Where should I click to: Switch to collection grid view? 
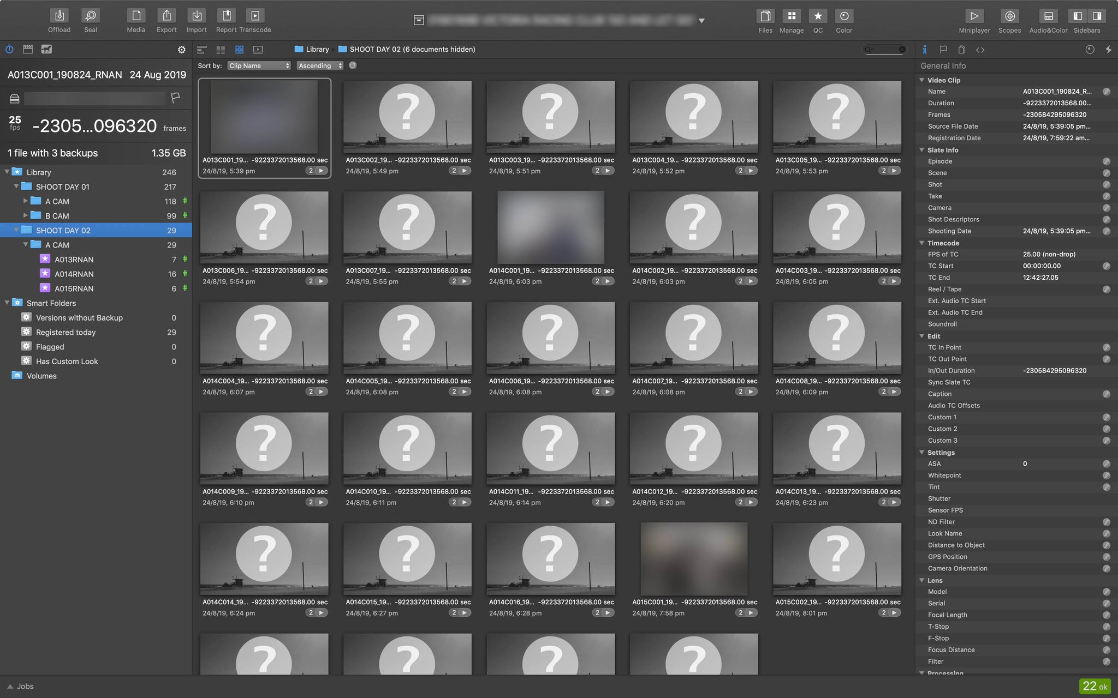[239, 50]
